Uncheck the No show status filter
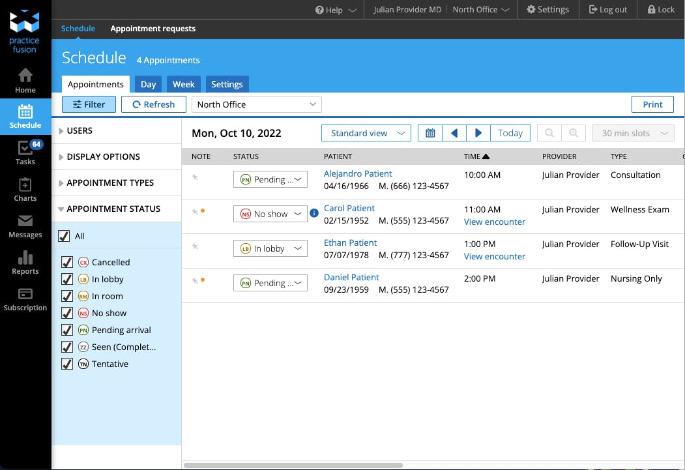685x470 pixels. click(66, 313)
